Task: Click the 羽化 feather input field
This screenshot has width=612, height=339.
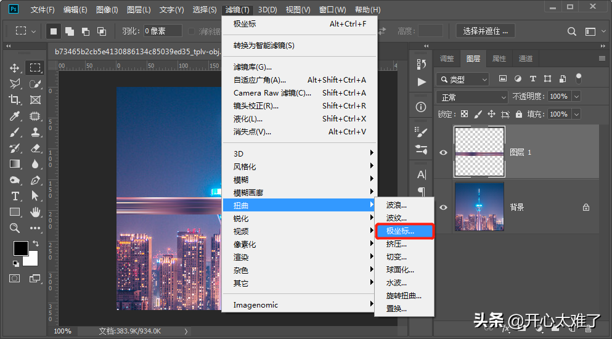Action: coord(163,31)
